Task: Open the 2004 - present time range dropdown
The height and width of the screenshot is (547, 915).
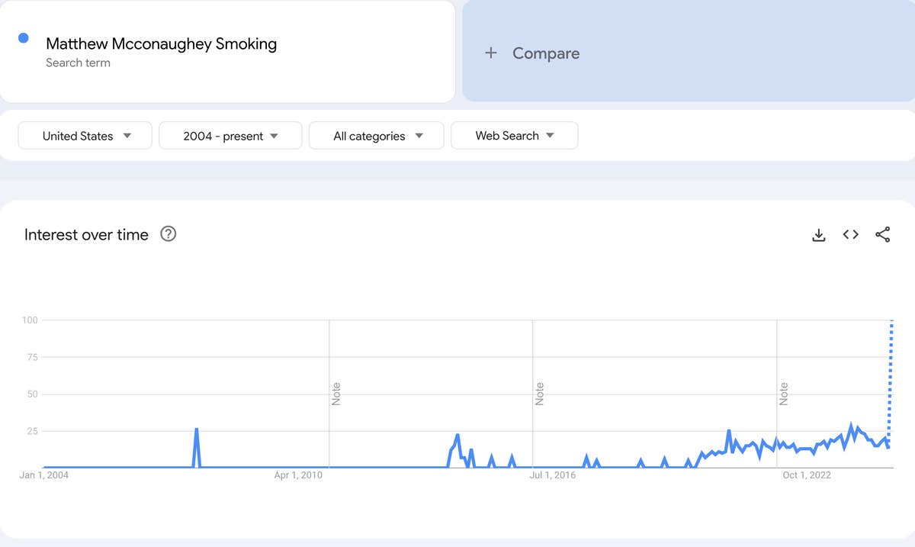Action: point(230,135)
